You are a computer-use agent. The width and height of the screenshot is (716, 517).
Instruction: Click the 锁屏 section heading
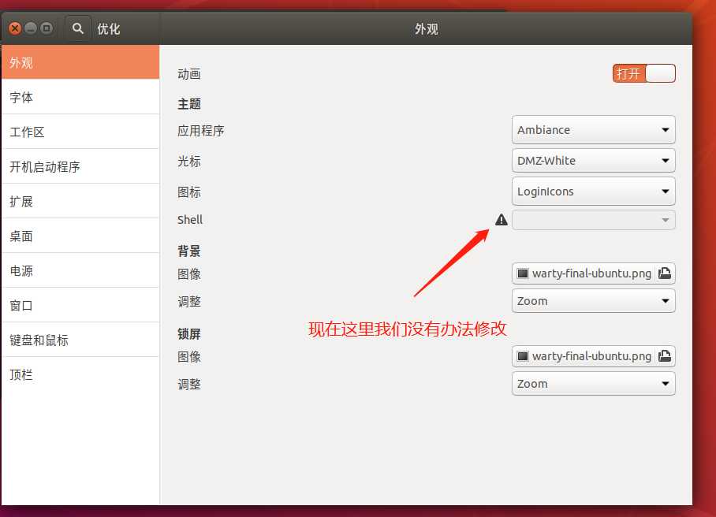[x=189, y=333]
